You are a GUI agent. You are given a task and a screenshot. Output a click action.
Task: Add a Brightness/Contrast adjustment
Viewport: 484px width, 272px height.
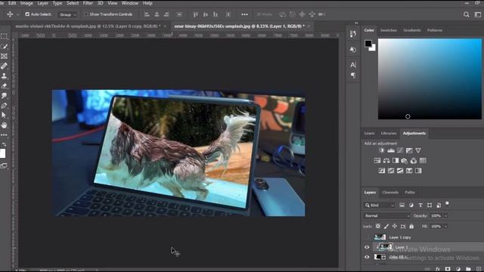[x=382, y=150]
